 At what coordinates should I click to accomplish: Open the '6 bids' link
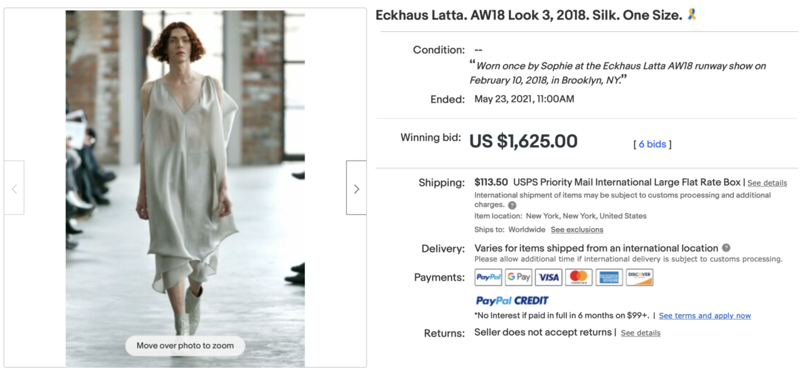point(652,144)
